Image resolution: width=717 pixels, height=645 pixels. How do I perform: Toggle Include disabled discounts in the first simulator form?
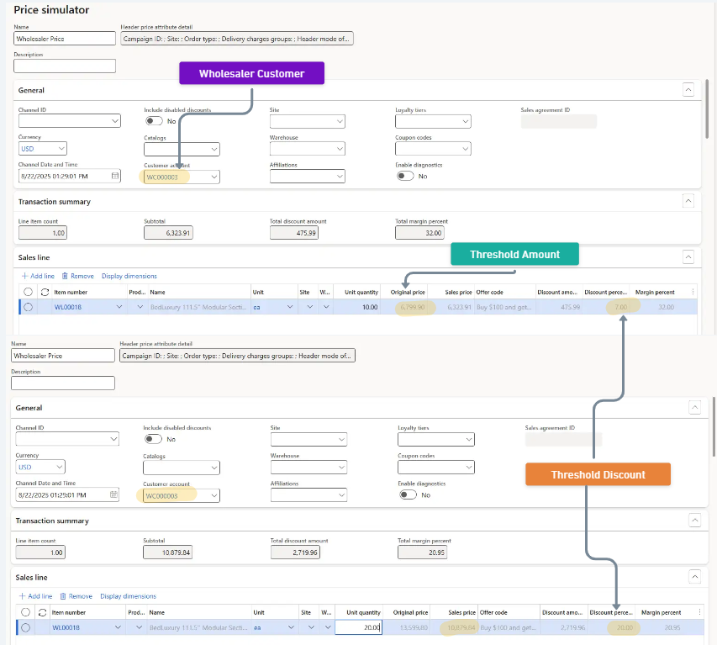click(154, 121)
